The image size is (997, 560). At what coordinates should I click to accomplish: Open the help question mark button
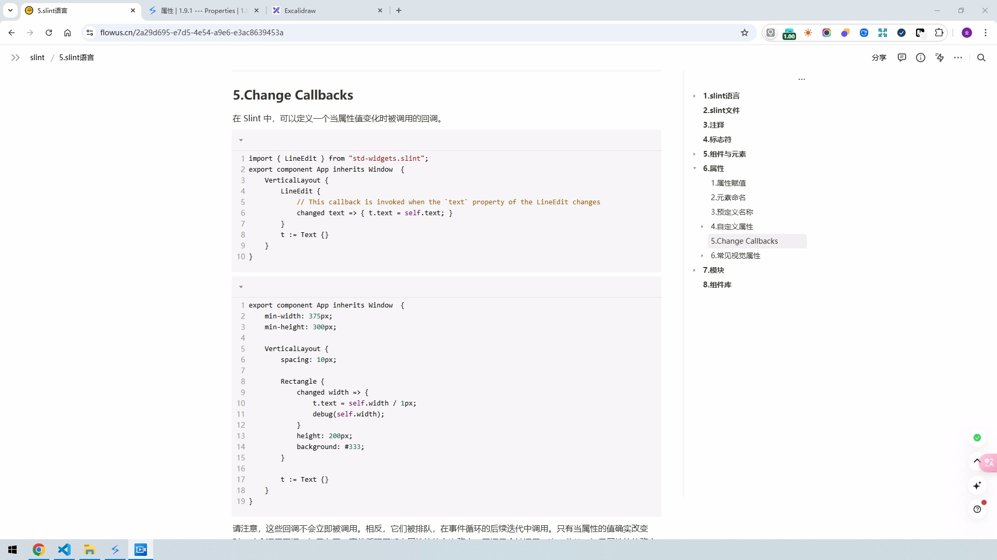click(977, 509)
